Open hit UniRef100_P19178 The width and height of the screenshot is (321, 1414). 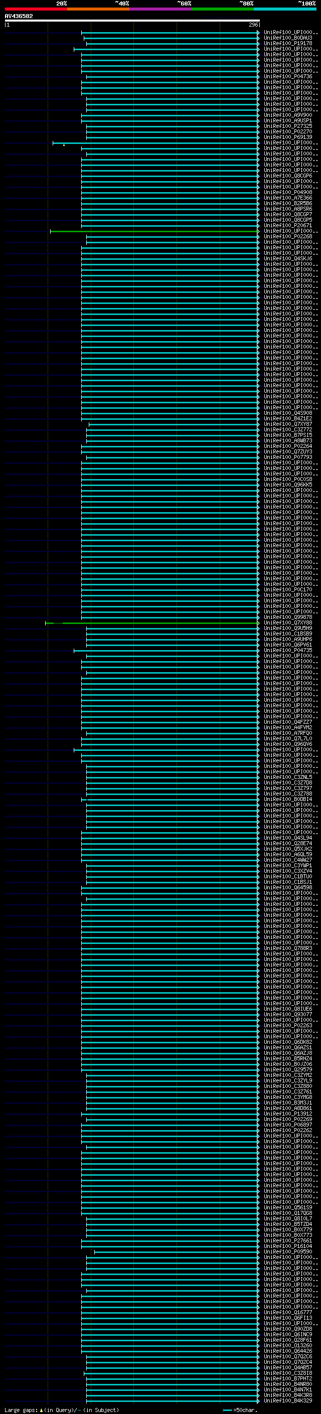288,43
